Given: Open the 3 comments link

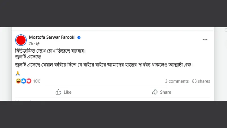Looking at the screenshot, I should tap(177, 81).
